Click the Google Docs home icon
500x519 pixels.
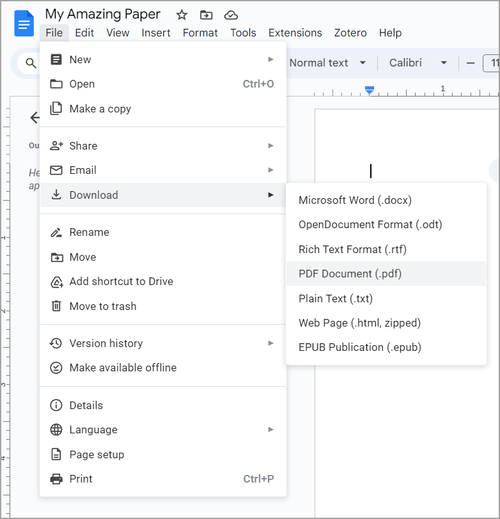click(x=24, y=23)
